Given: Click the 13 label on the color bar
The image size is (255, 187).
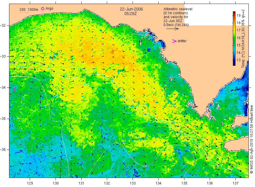Looking at the screenshot, I should click(x=238, y=60).
